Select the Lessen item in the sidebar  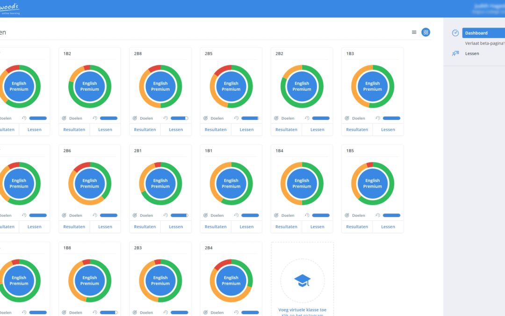472,53
